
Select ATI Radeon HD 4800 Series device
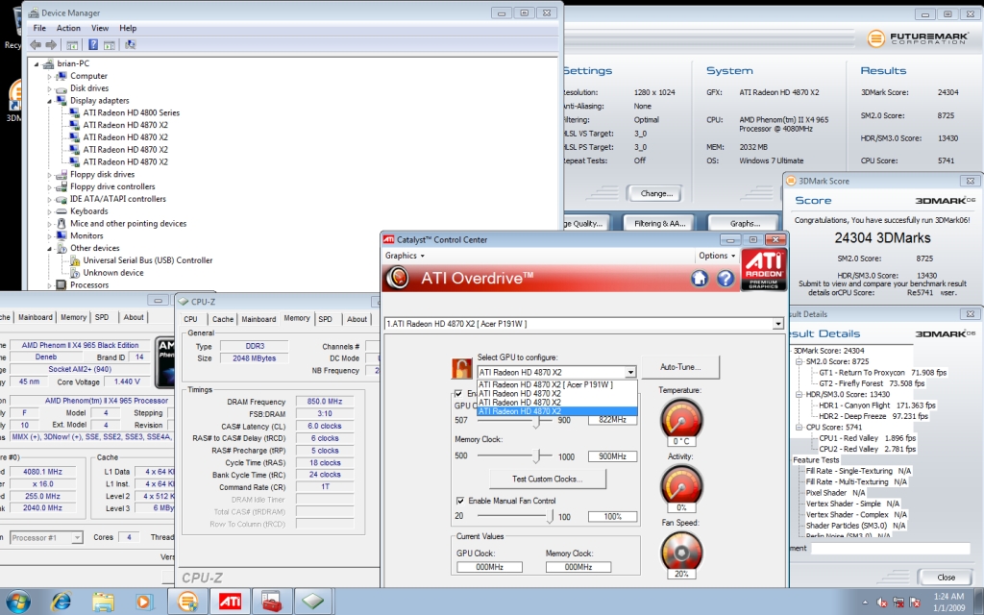[x=131, y=113]
